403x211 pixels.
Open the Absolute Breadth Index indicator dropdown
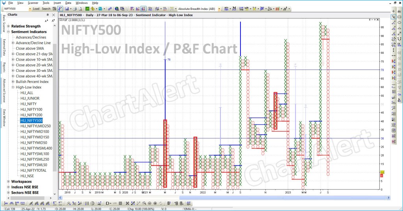[219, 8]
